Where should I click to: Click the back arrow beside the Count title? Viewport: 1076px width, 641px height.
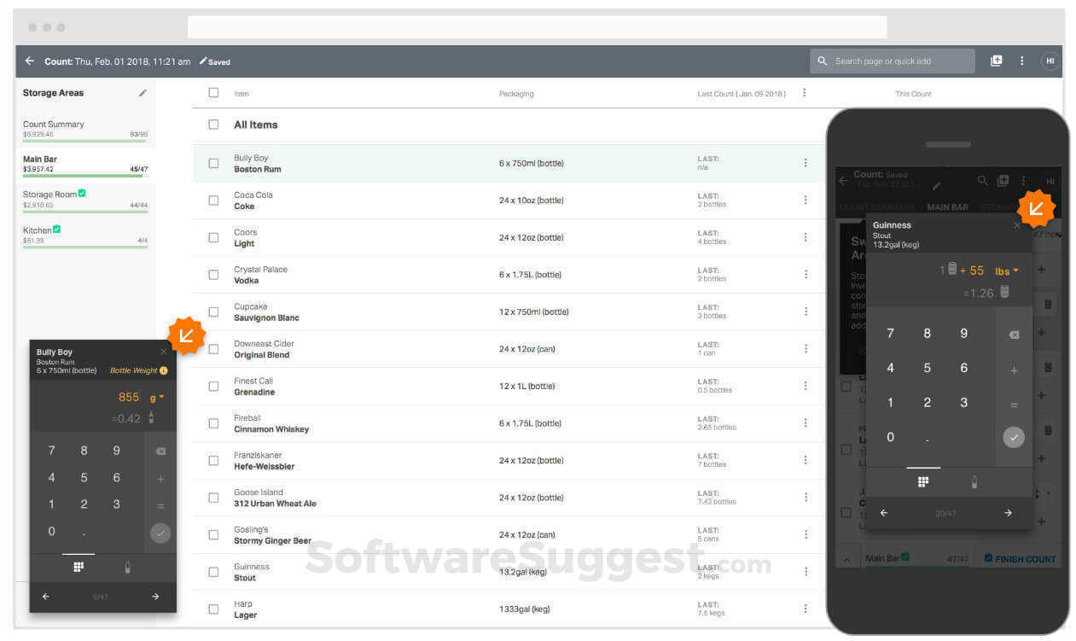coord(28,61)
